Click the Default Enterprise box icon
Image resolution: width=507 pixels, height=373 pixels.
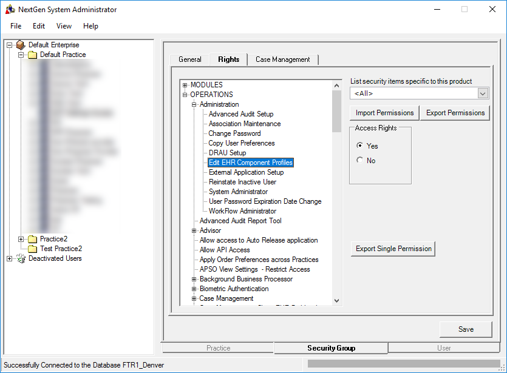click(x=21, y=45)
